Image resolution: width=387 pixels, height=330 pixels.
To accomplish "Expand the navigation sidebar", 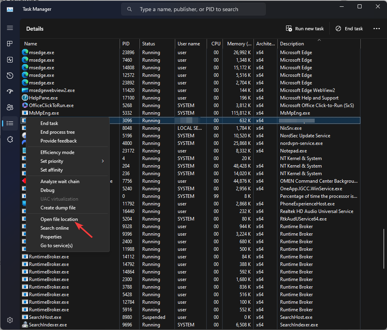I will tap(10, 28).
